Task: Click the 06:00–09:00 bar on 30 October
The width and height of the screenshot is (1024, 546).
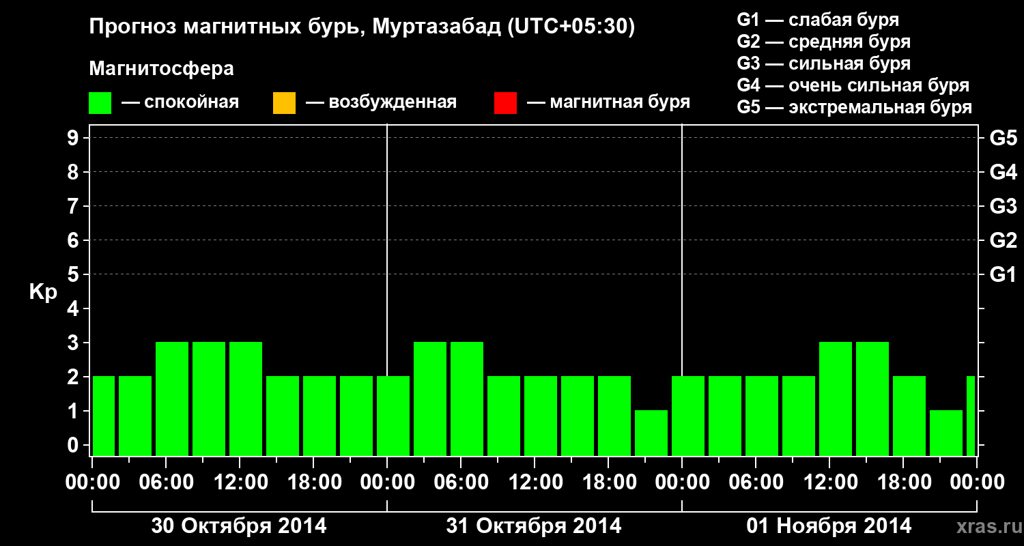Action: tap(172, 399)
